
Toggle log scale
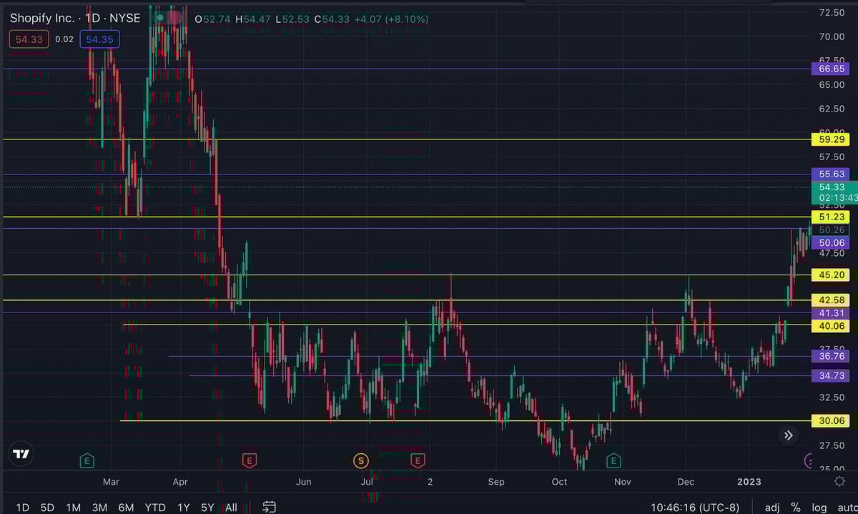tap(819, 507)
